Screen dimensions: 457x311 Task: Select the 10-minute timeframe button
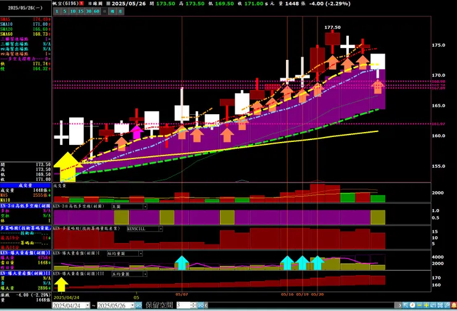[73, 11]
